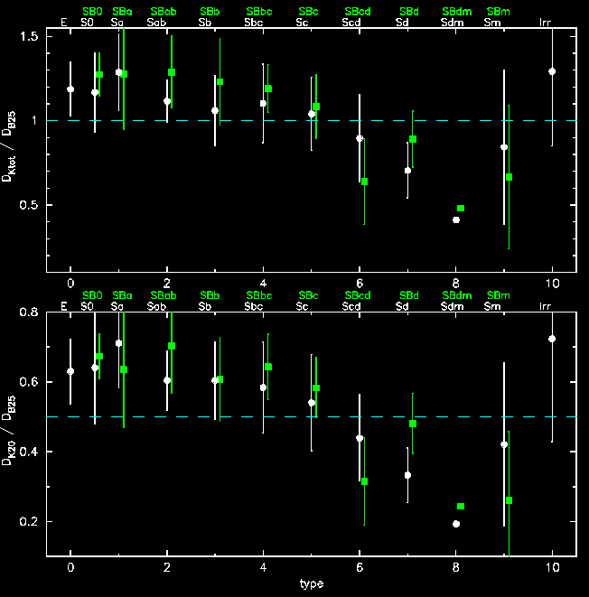Image resolution: width=589 pixels, height=597 pixels.
Task: Select white circle at type 10, upper panel
Action: pyautogui.click(x=552, y=71)
